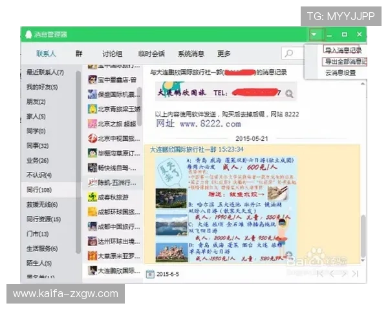The width and height of the screenshot is (388, 310).
Task: Click avatar icon of 宝中墨鑫店-管
Action: click(x=92, y=79)
